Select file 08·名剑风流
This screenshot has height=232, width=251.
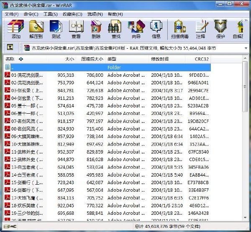coord(27,129)
